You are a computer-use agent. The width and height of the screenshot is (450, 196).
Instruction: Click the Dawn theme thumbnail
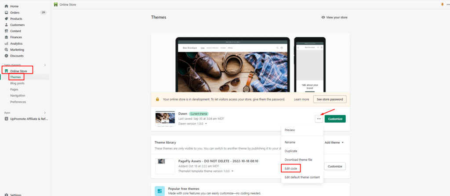click(165, 119)
